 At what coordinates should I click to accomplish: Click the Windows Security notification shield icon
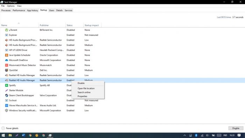pyautogui.click(x=6, y=110)
